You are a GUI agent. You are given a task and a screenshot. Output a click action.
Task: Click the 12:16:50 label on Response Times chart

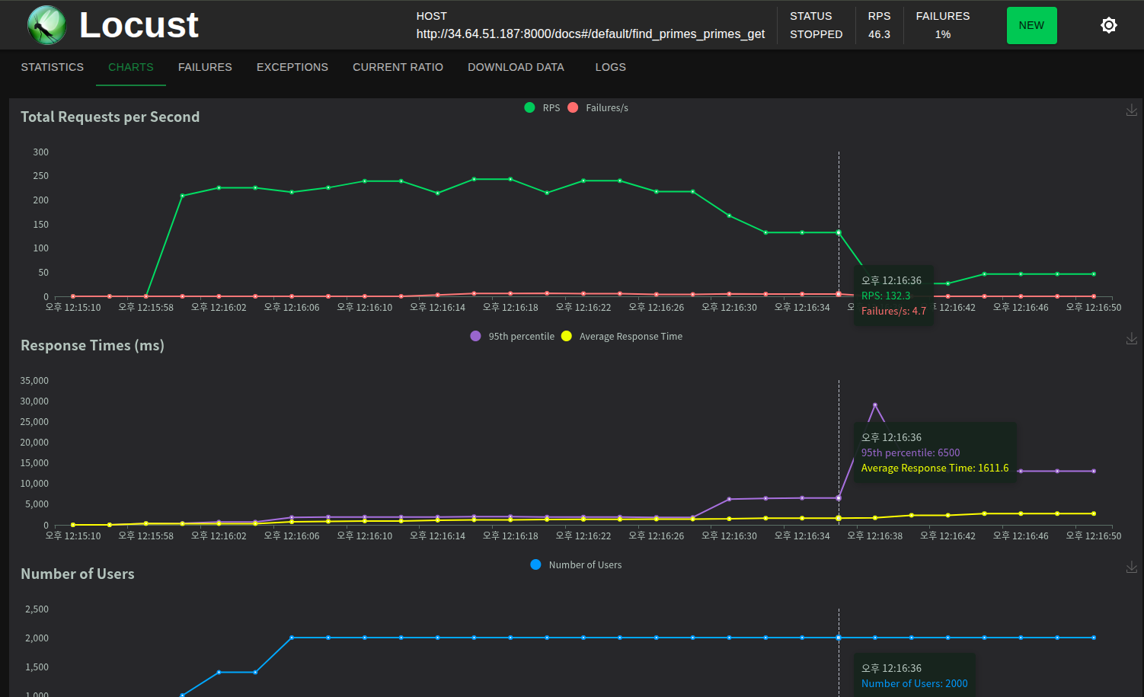(x=1094, y=536)
